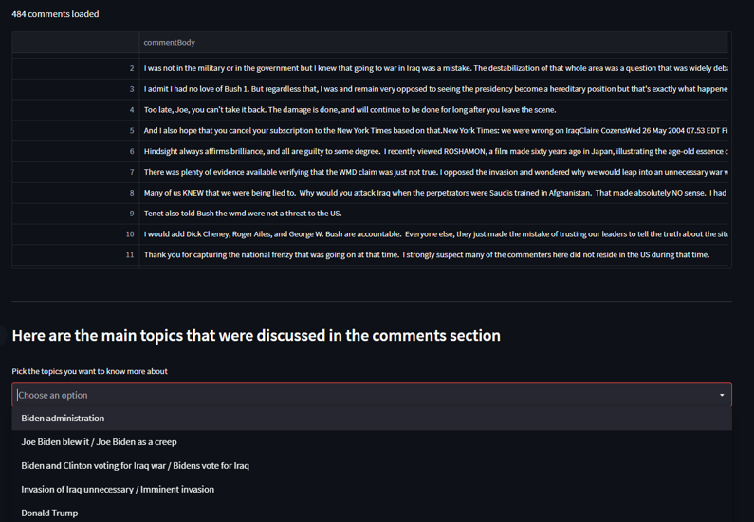Click the Tenet comment in row 9
The image size is (754, 522).
pyautogui.click(x=242, y=214)
